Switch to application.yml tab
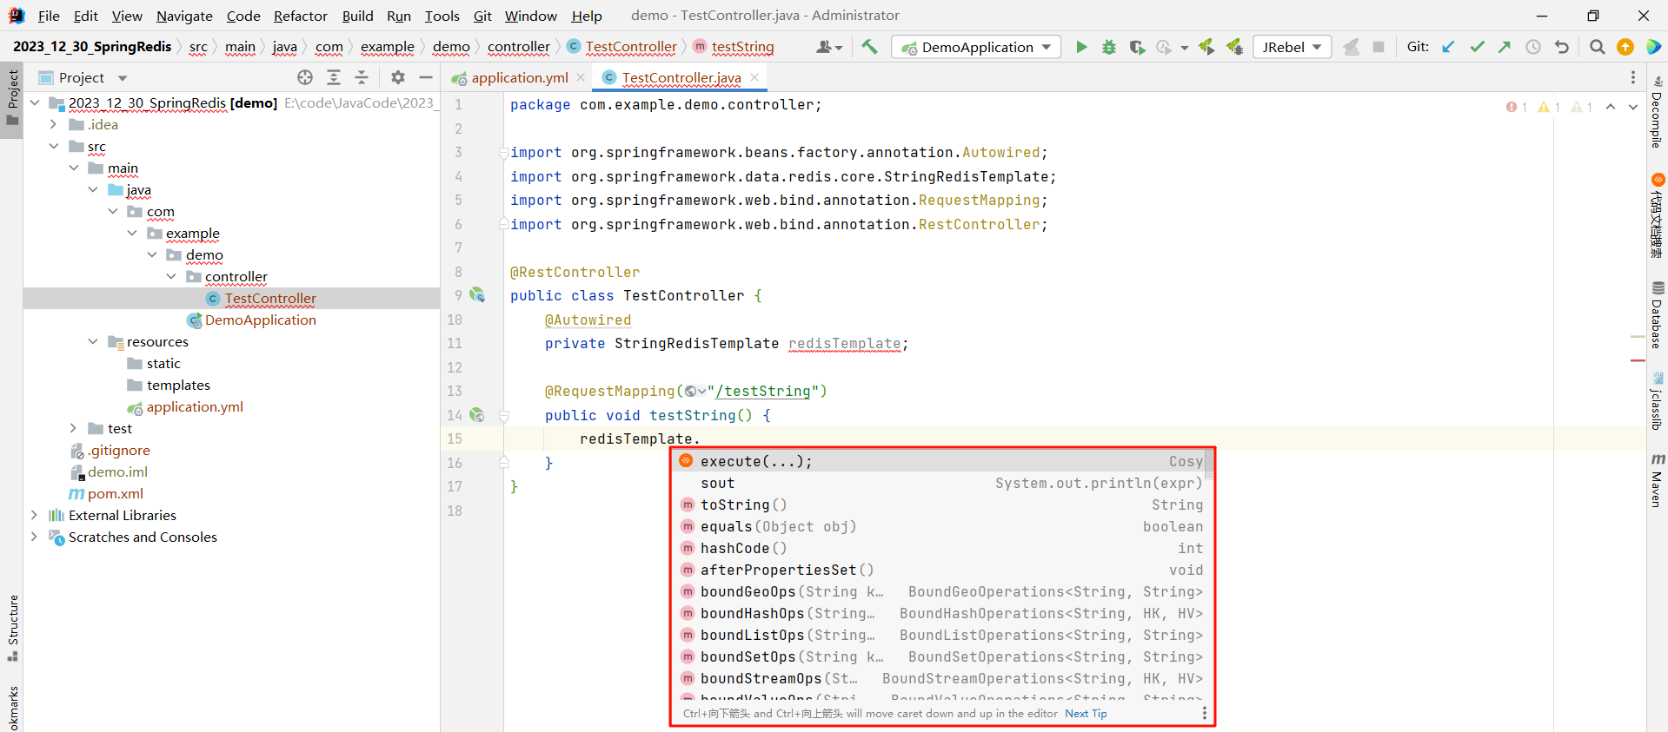This screenshot has height=732, width=1668. 519,77
